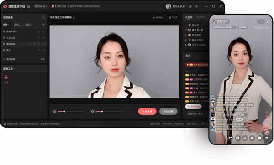The height and width of the screenshot is (165, 274).
Task: Open the home icon beside app logo
Action: (29, 6)
